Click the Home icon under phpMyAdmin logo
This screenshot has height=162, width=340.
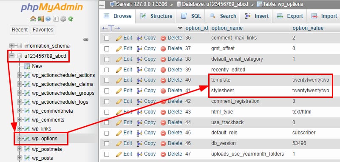33,19
